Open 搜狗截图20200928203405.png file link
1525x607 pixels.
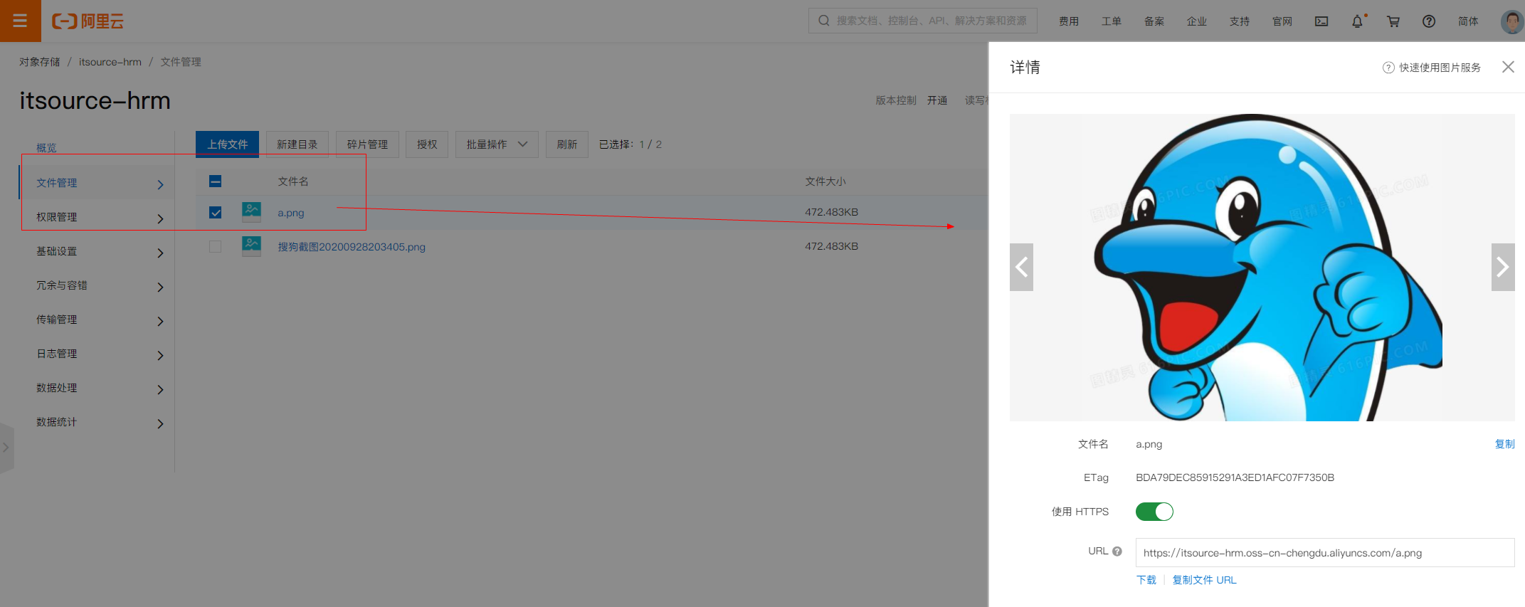pos(352,247)
